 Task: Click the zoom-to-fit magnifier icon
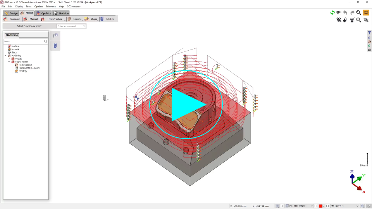(x=358, y=20)
